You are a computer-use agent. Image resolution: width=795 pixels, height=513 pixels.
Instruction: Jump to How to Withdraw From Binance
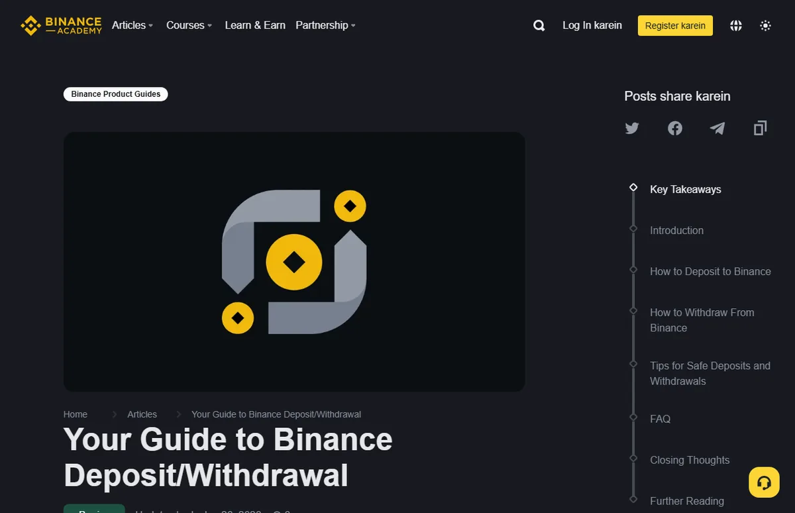click(x=702, y=320)
